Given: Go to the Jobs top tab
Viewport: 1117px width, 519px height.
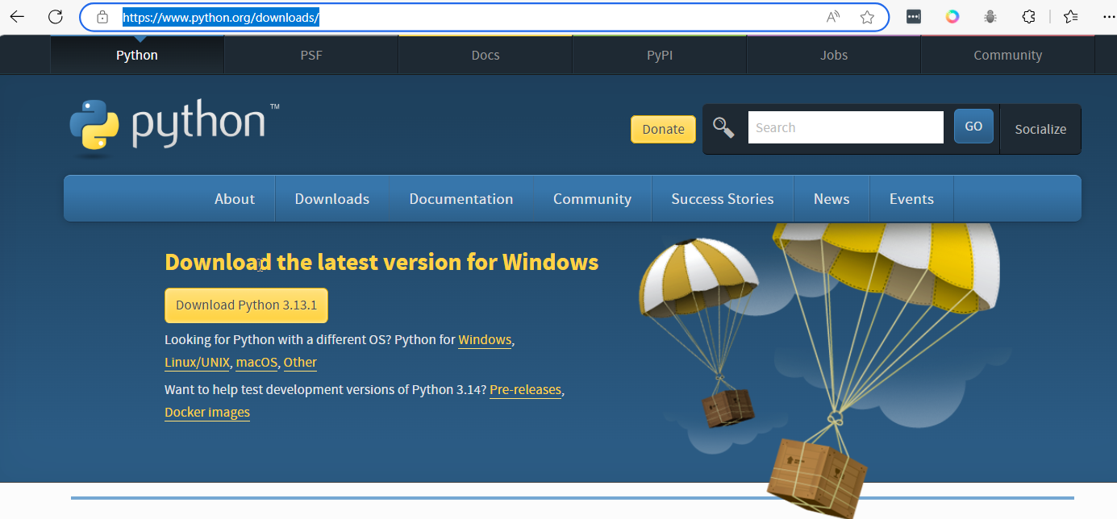Looking at the screenshot, I should pyautogui.click(x=834, y=55).
